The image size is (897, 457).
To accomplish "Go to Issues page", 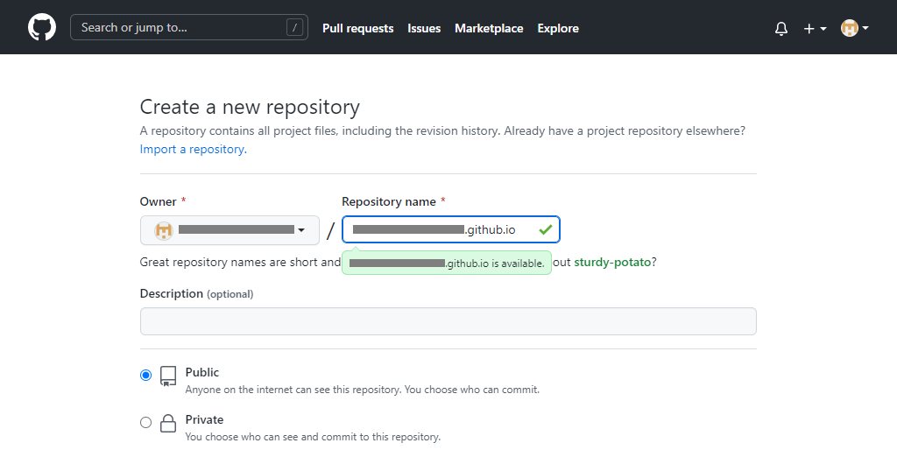I will pos(424,28).
